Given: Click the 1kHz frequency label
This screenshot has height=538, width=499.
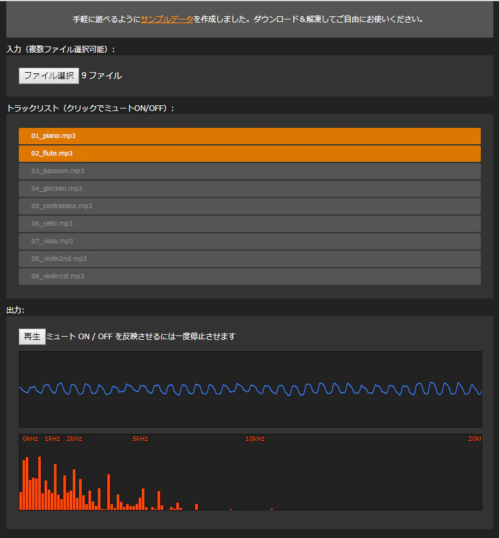Looking at the screenshot, I should click(52, 438).
